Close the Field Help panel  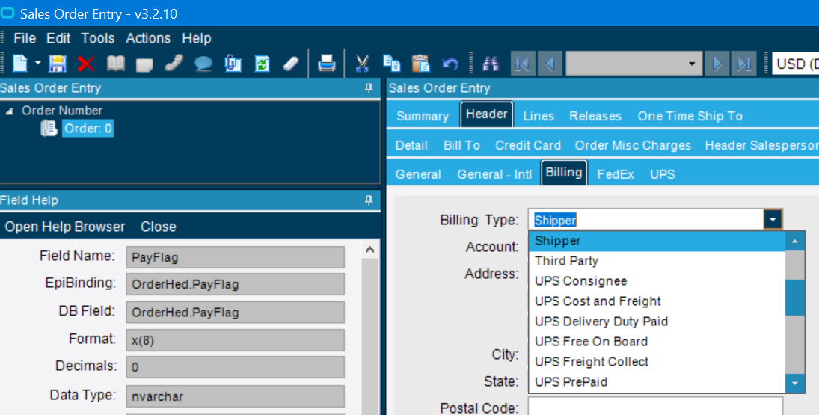158,227
